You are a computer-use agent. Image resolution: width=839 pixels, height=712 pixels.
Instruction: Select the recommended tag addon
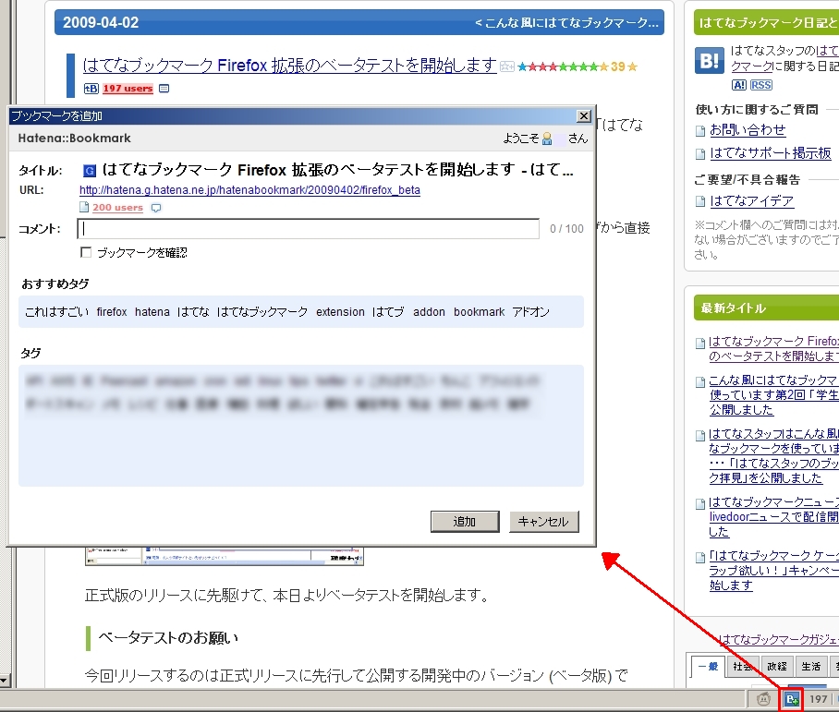click(x=429, y=312)
